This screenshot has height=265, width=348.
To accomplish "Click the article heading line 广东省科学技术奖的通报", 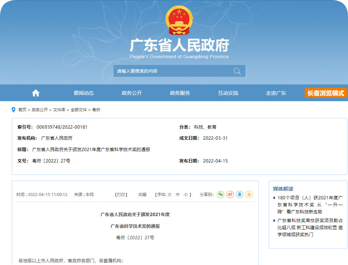I will pos(135,226).
